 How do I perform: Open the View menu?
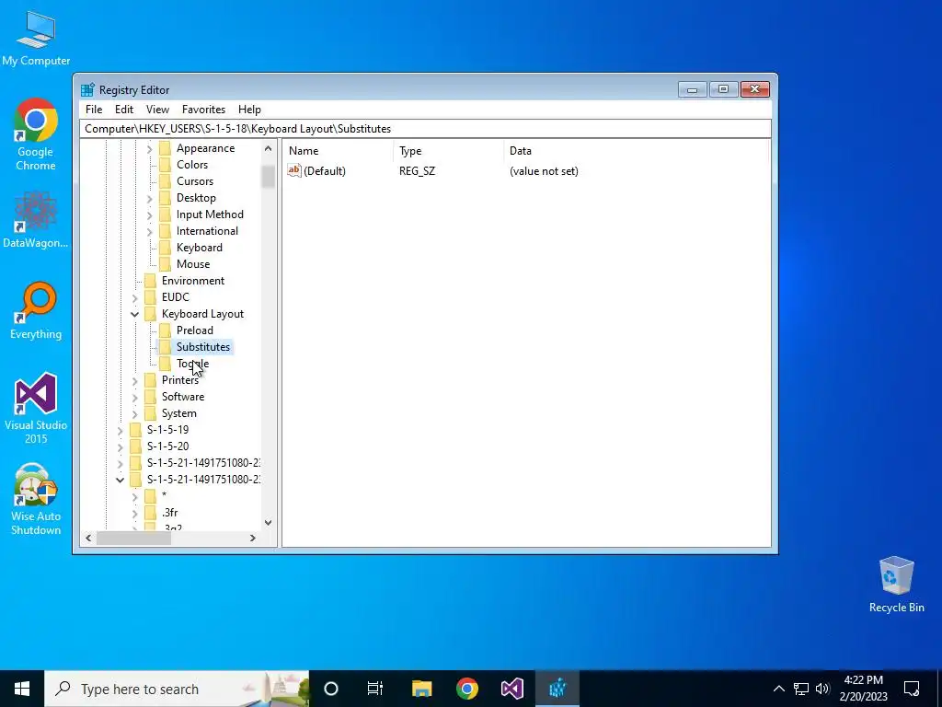coord(157,110)
